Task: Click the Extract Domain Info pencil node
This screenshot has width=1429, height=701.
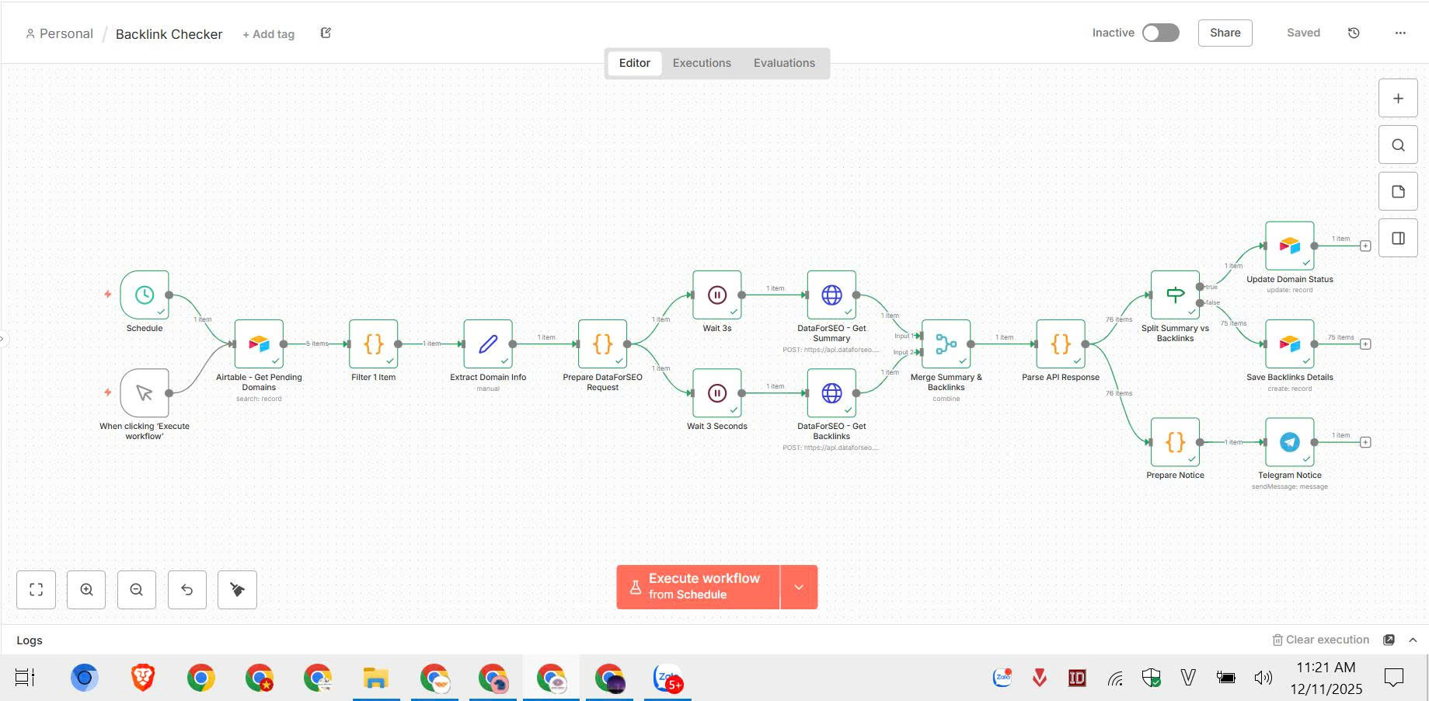Action: pyautogui.click(x=488, y=344)
